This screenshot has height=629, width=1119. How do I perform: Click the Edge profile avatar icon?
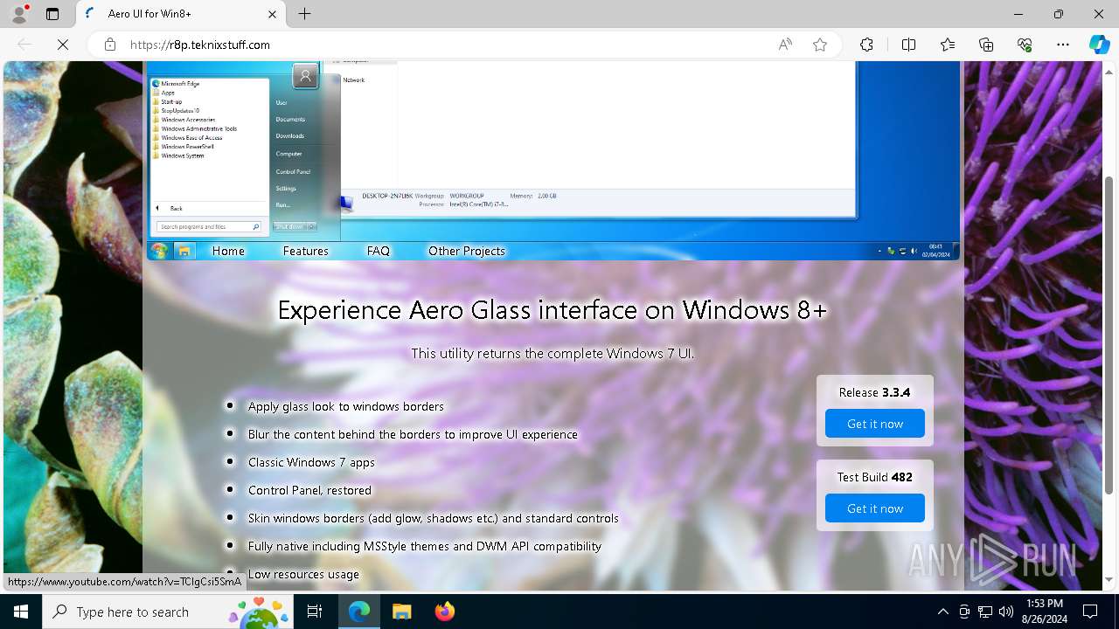coord(18,14)
